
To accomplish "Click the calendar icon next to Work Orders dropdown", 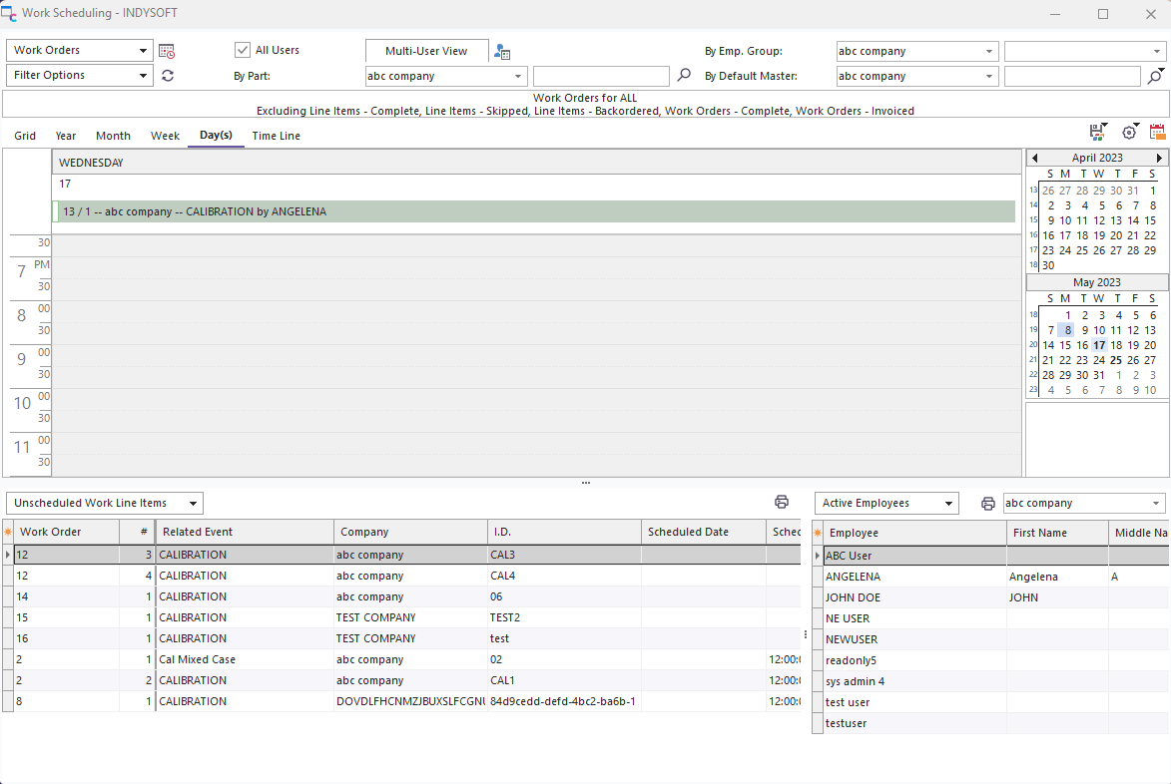I will click(x=167, y=51).
